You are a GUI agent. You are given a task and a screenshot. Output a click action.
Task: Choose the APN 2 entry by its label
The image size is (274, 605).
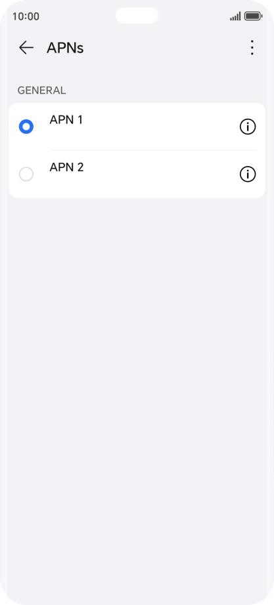click(66, 167)
